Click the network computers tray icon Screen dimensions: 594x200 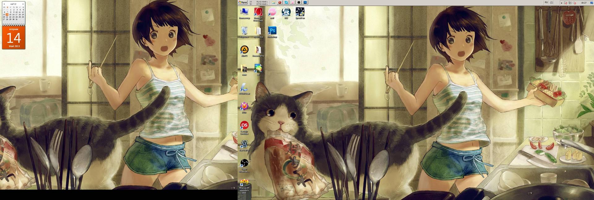pos(570,3)
